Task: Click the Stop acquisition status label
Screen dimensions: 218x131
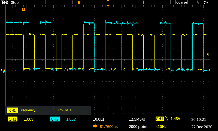Action: pos(15,2)
